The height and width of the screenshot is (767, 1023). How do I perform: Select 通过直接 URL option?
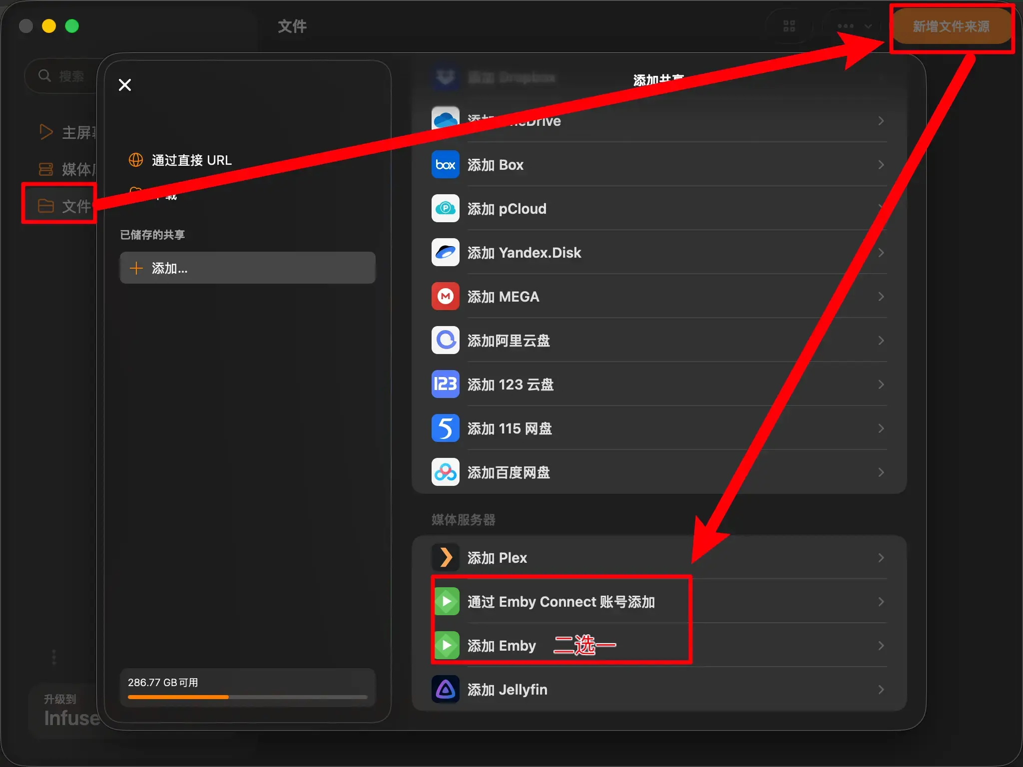point(191,160)
